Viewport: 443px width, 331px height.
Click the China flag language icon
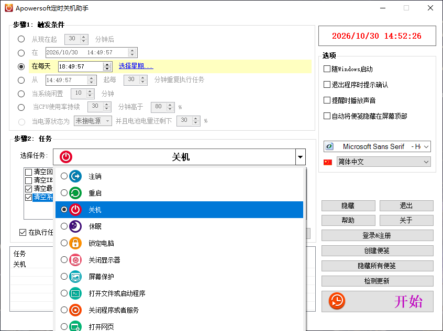(328, 162)
